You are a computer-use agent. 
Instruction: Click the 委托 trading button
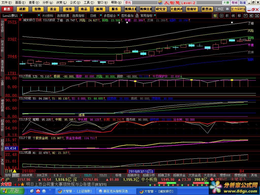128,3
